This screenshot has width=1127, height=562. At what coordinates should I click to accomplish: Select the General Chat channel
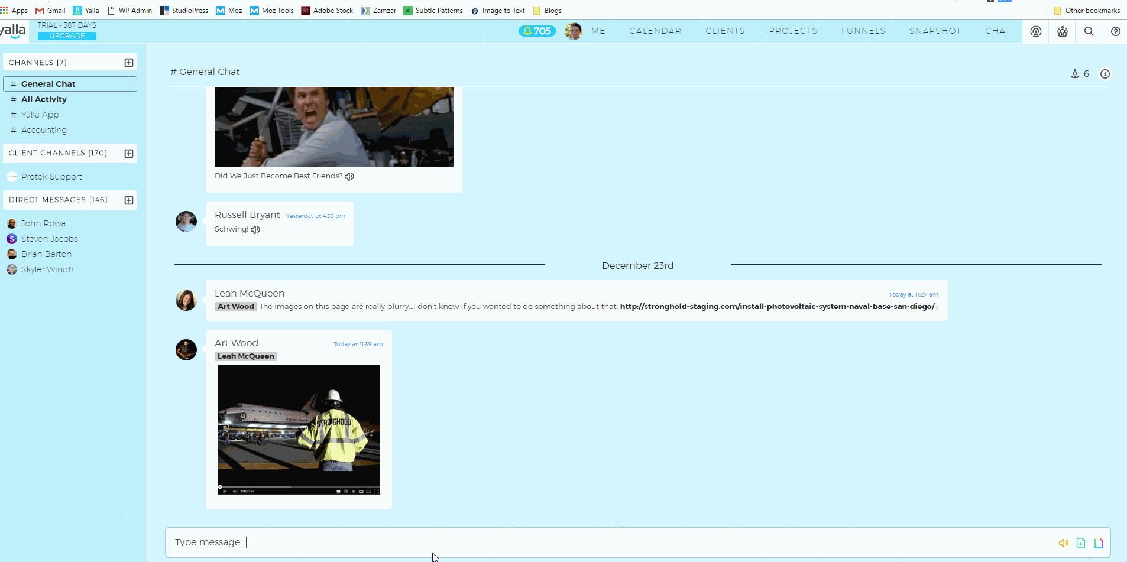coord(70,84)
